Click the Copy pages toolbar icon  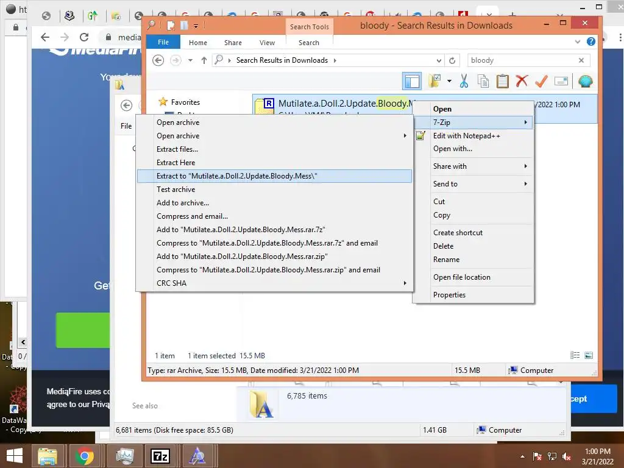pos(483,81)
